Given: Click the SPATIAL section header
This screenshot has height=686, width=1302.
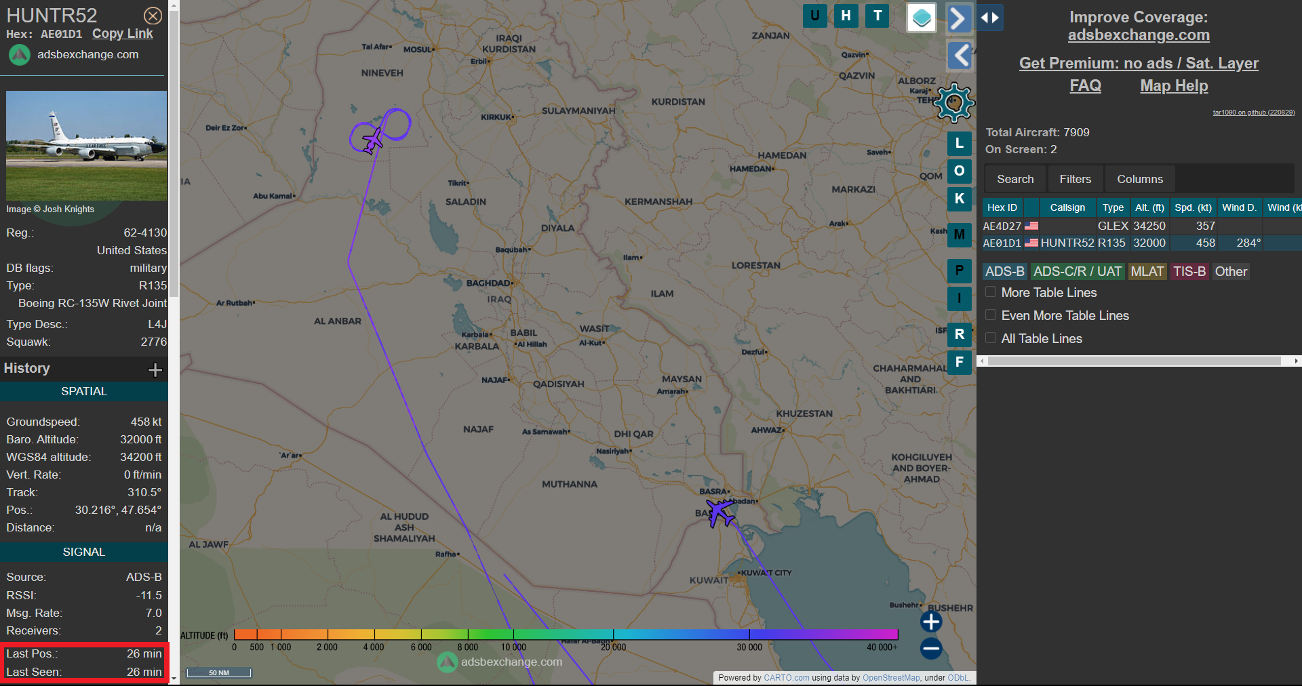Looking at the screenshot, I should 84,391.
